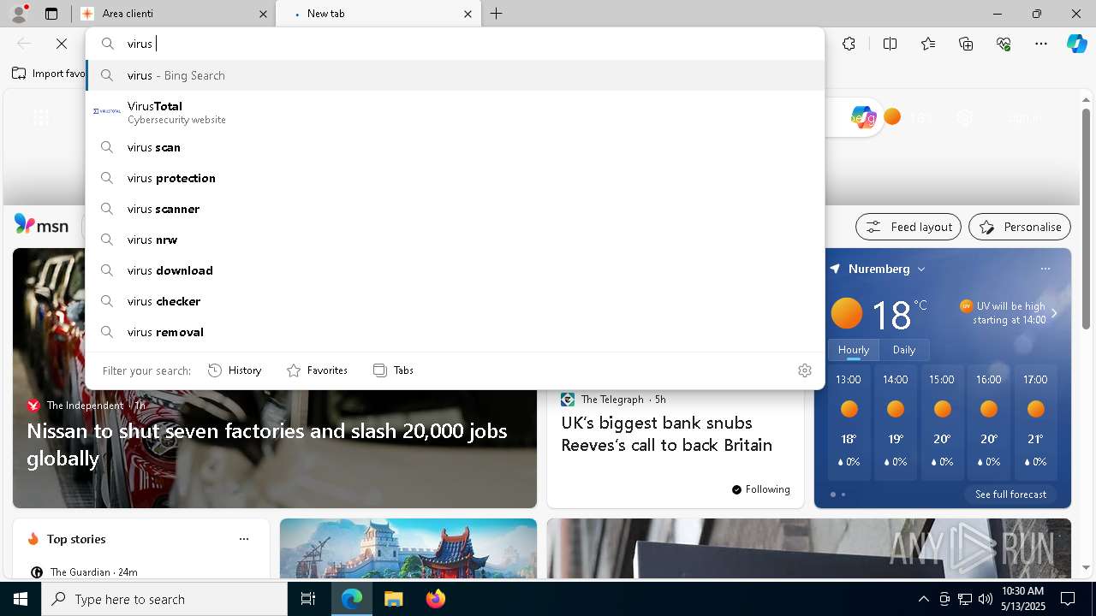Open Firefox from the taskbar
The width and height of the screenshot is (1096, 616).
pos(436,599)
